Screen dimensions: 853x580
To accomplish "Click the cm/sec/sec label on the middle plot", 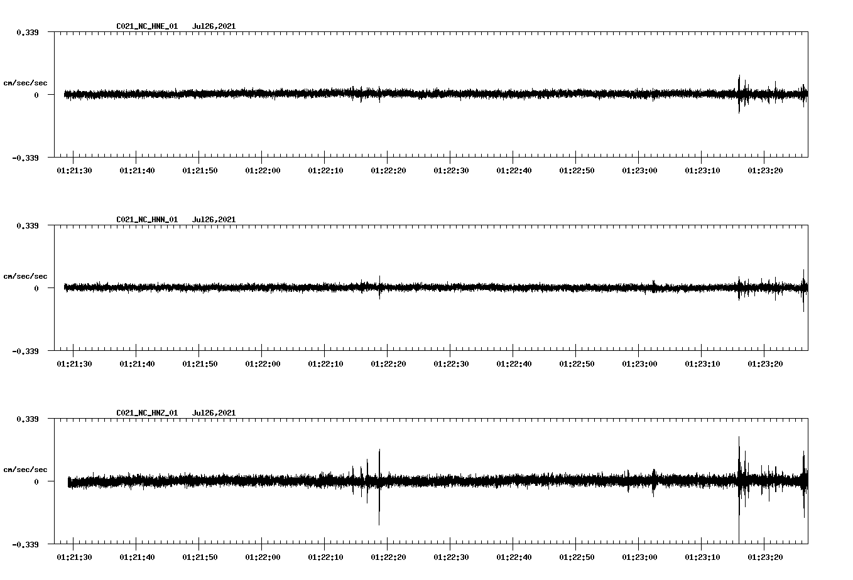I will tap(26, 276).
